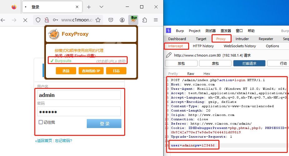The image size is (289, 156).
Task: Open the Firefox hamburger menu
Action: pyautogui.click(x=155, y=20)
